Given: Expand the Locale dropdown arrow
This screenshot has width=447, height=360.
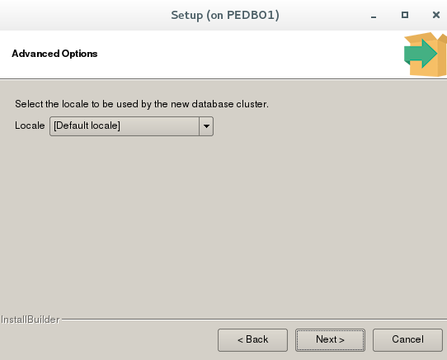Looking at the screenshot, I should click(206, 126).
